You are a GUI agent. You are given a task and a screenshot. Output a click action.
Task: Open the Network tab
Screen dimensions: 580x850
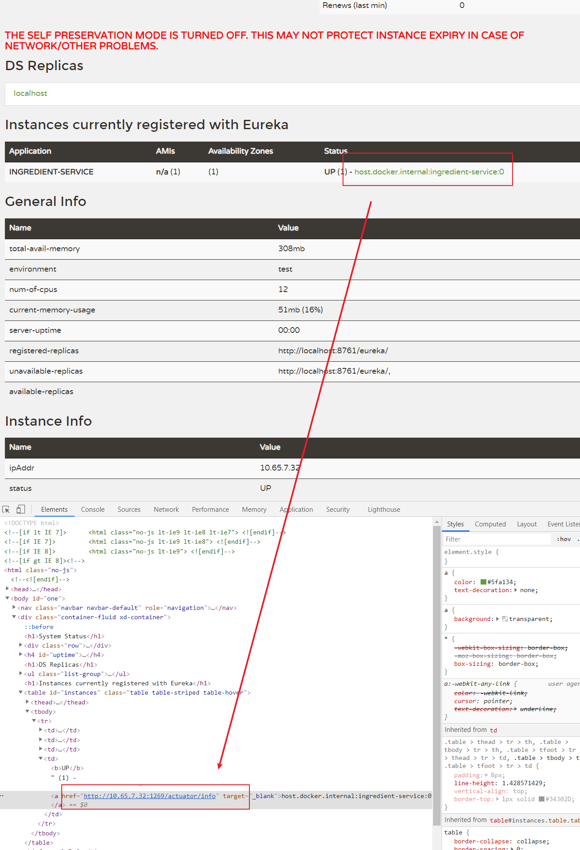[x=166, y=510]
